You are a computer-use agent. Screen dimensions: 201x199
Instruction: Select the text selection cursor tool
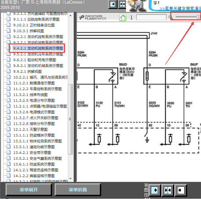(x=132, y=17)
